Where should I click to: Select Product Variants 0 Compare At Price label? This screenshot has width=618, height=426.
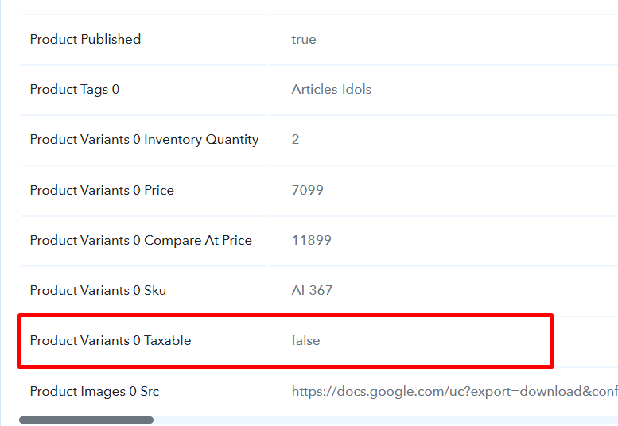141,240
